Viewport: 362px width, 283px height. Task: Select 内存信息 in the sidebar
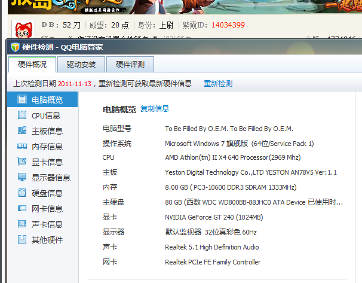(x=42, y=147)
